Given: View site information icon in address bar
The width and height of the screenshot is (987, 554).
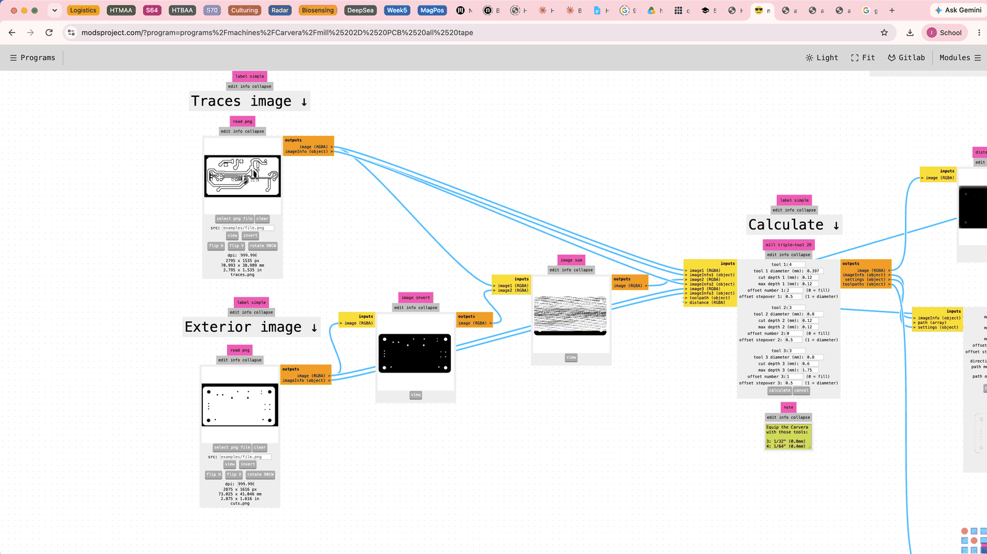Looking at the screenshot, I should point(71,33).
